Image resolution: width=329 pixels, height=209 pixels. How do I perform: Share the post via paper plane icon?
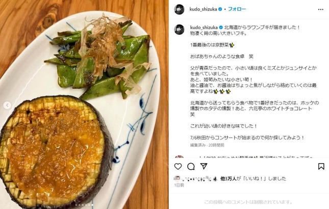[x=204, y=166]
